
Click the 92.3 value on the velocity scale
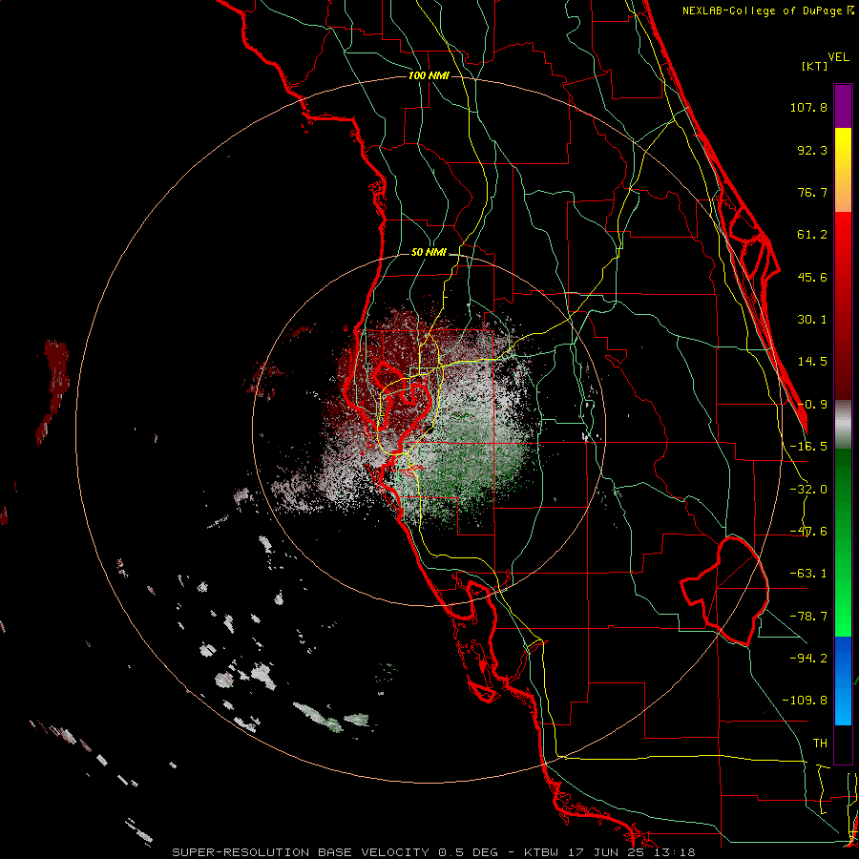click(x=812, y=150)
